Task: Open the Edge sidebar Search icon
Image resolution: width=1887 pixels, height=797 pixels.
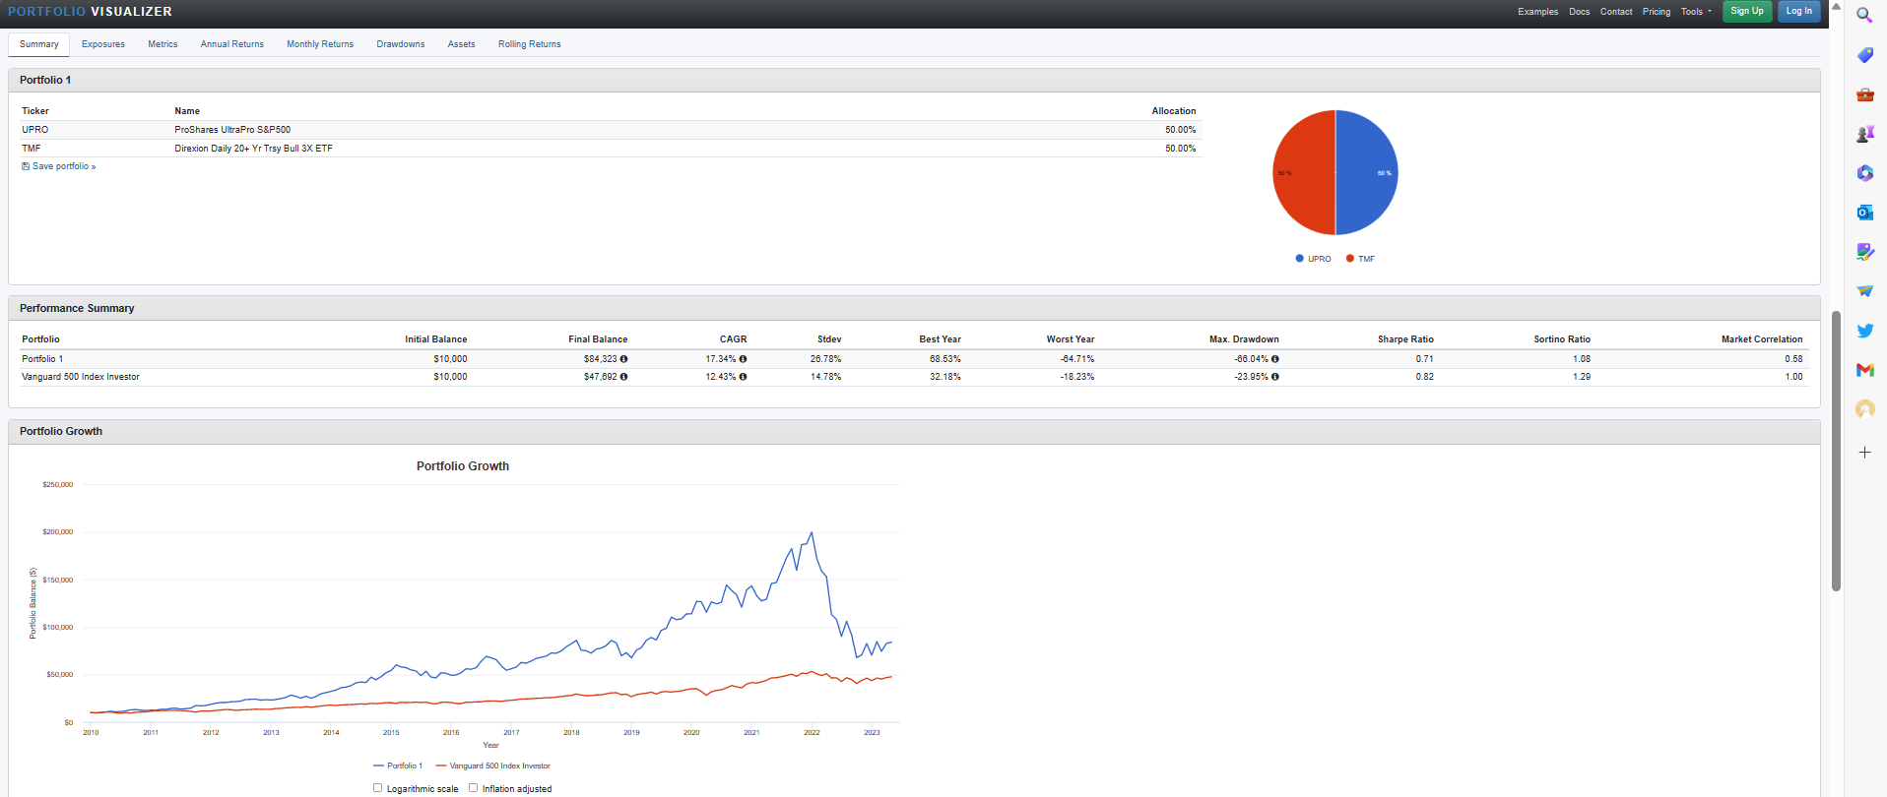Action: click(1864, 15)
